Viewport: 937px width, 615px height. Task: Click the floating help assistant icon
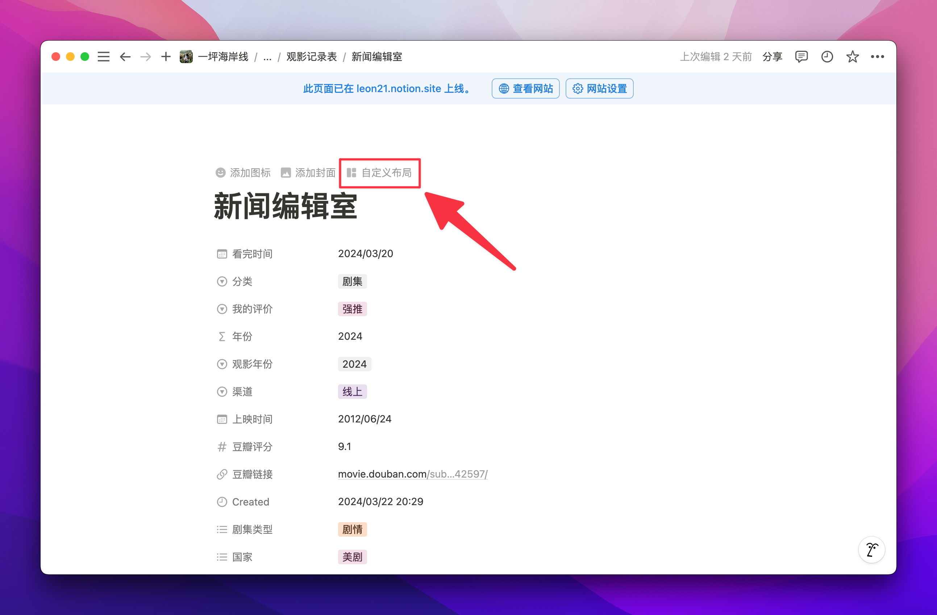(871, 549)
